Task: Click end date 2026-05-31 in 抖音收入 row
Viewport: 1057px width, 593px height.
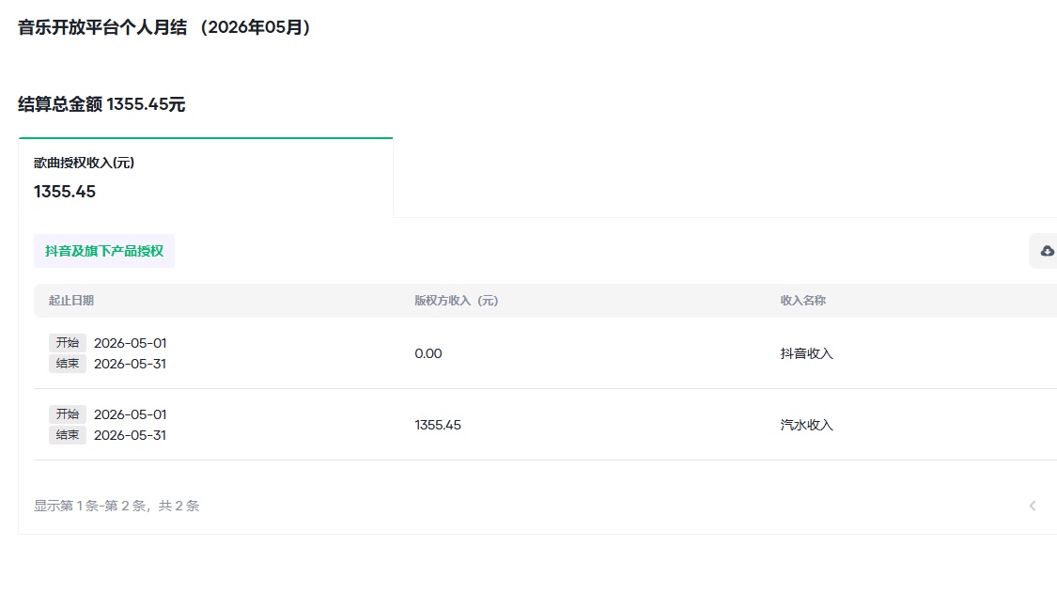Action: pos(130,364)
